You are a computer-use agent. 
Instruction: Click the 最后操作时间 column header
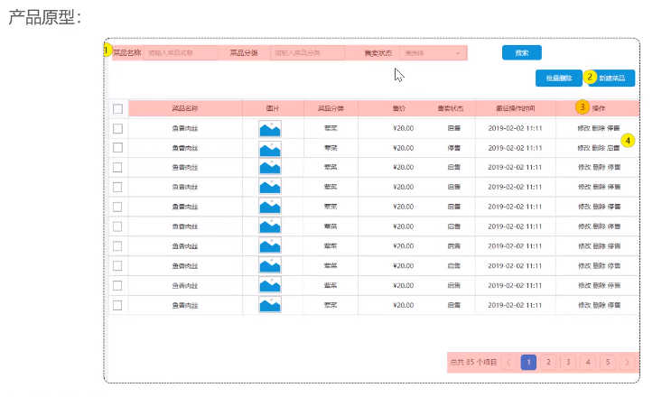click(515, 108)
